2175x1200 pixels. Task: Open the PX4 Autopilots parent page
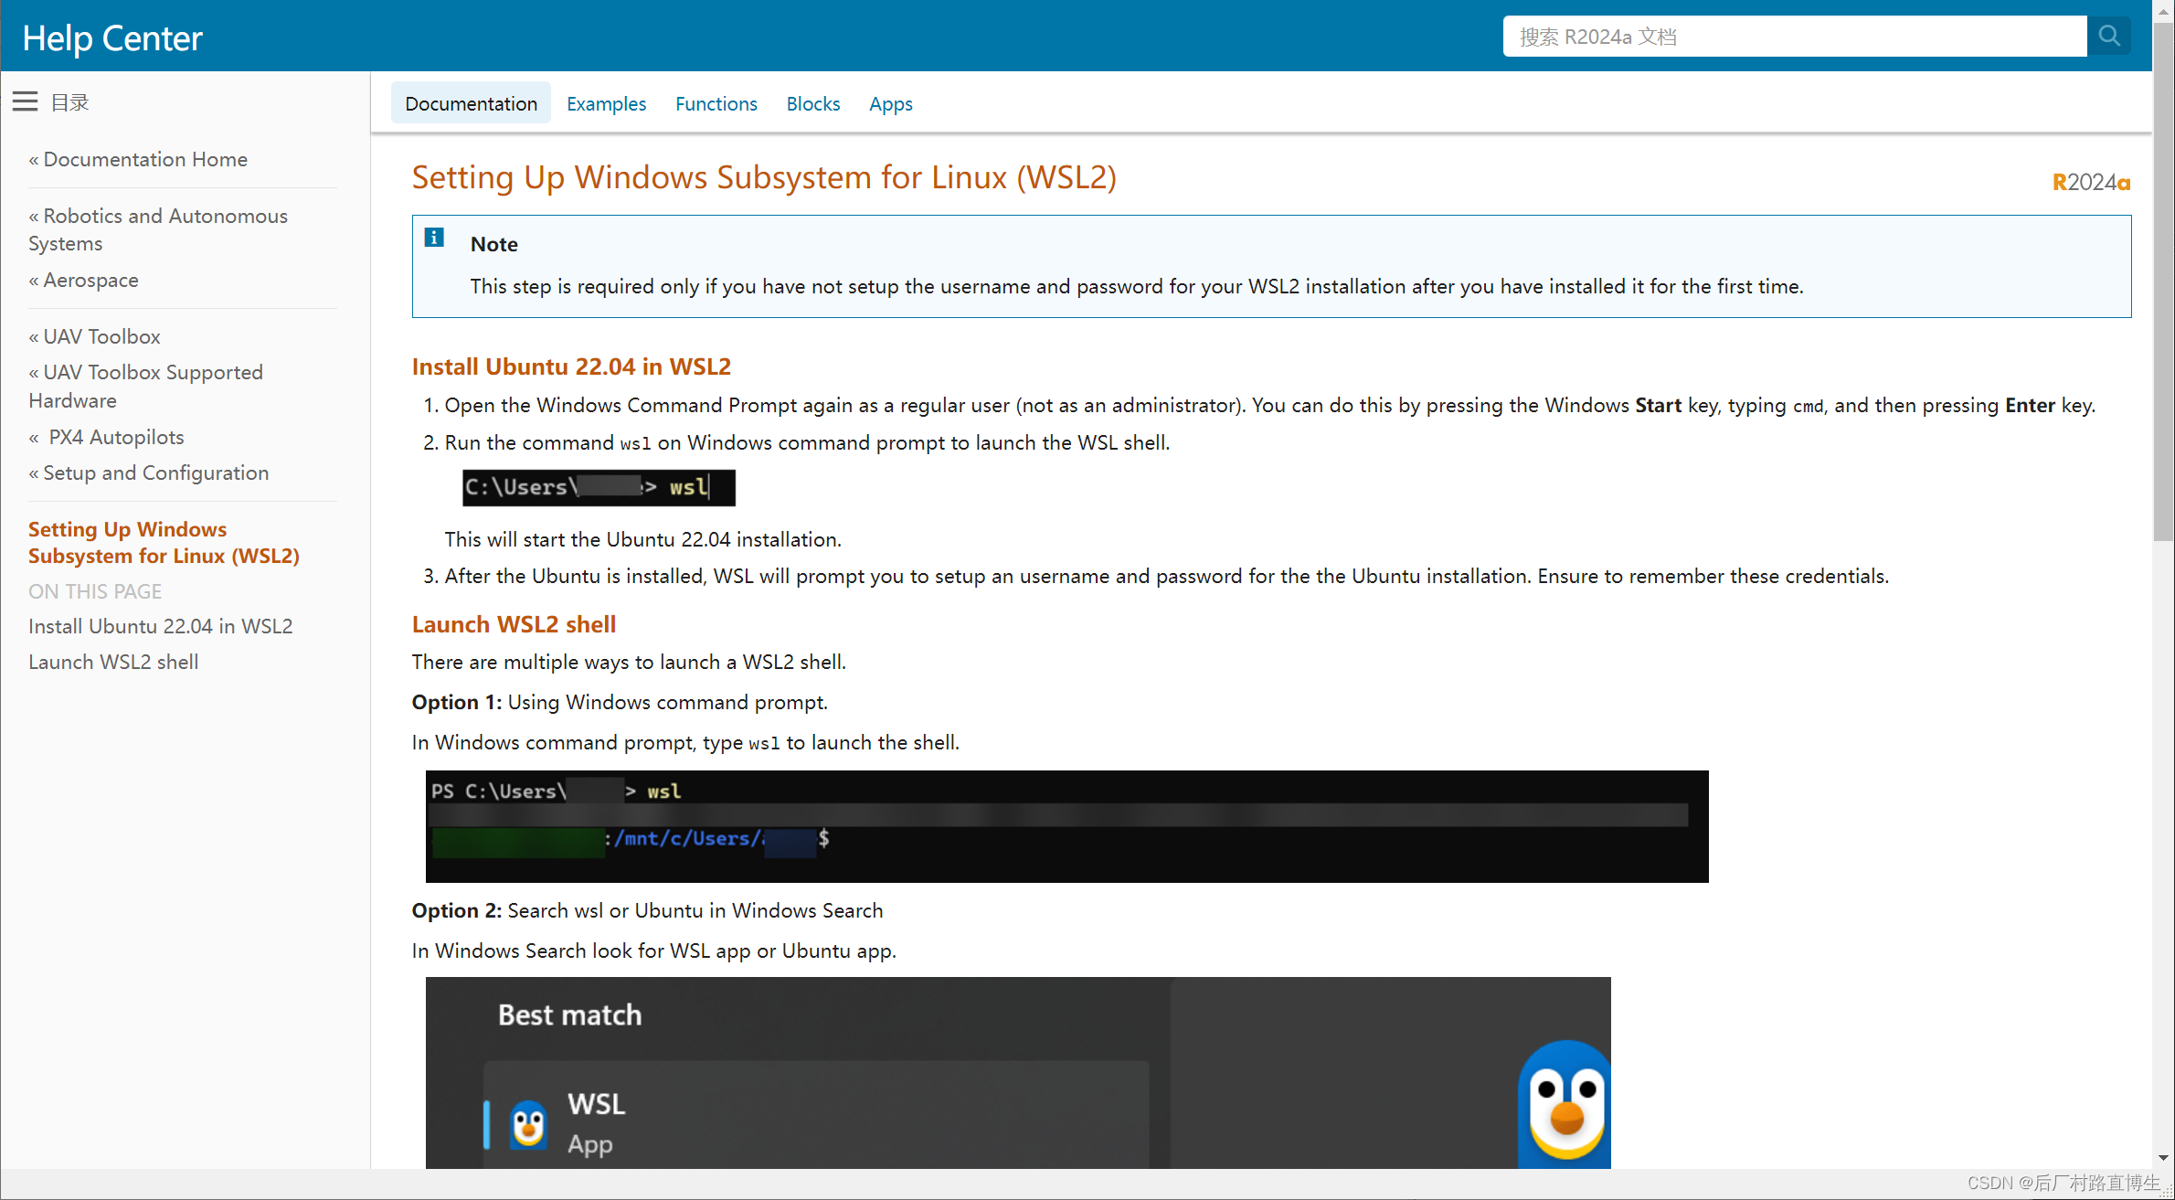pos(116,437)
